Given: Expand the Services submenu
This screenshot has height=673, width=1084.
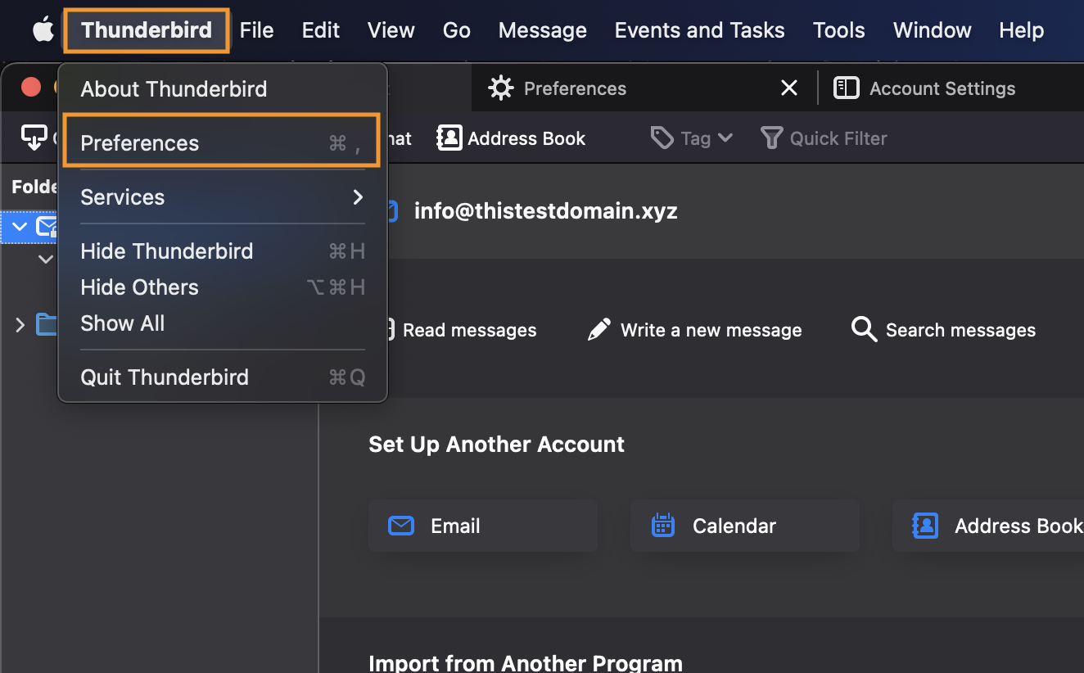Looking at the screenshot, I should tap(222, 197).
